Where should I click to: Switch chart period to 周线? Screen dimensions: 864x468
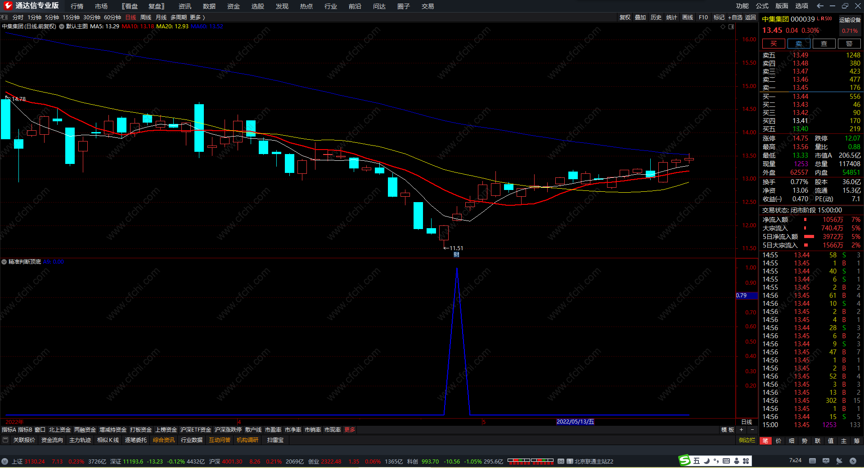point(146,18)
